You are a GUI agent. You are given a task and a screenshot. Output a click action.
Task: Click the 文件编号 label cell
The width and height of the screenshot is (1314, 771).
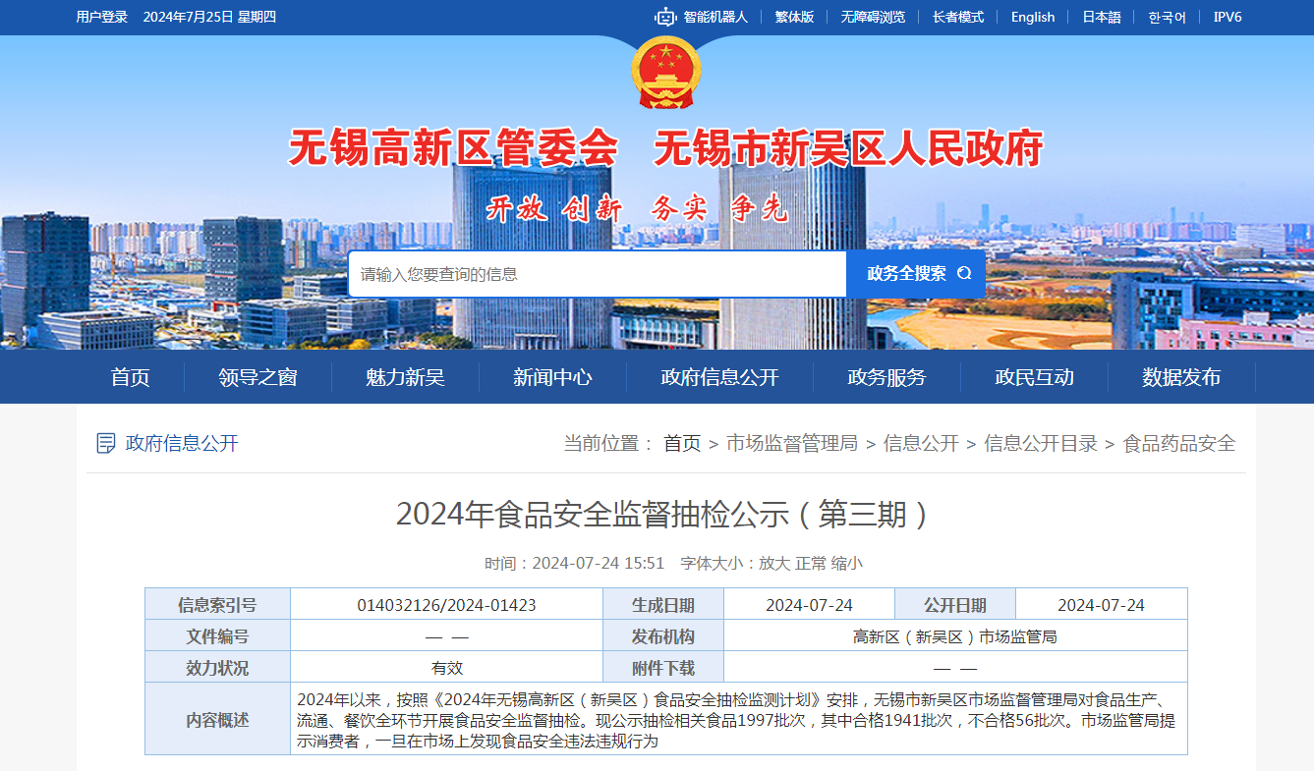(217, 636)
